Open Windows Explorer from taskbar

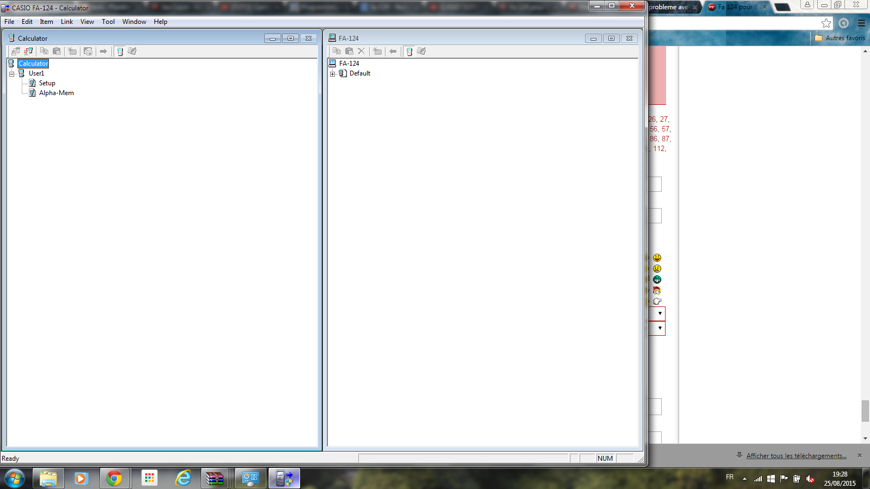click(x=48, y=479)
